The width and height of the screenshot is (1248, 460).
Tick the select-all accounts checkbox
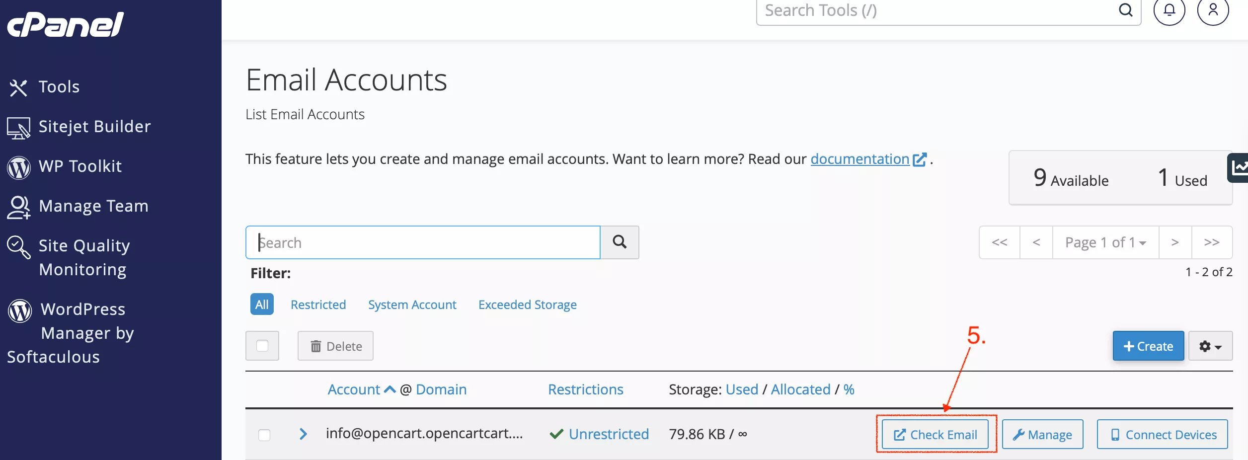click(262, 346)
